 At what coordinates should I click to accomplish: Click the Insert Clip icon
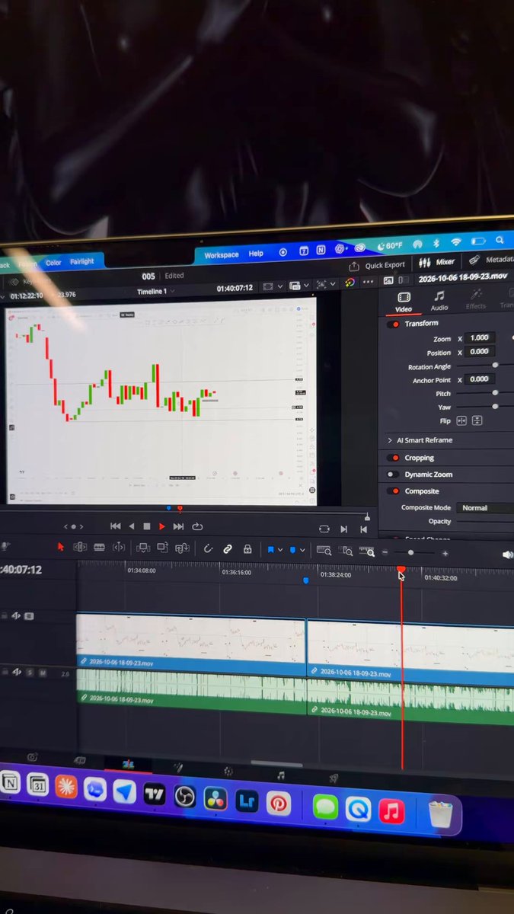tap(142, 548)
